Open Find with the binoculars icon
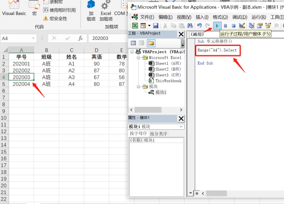Screen dimensions: 284x204 [190, 26]
